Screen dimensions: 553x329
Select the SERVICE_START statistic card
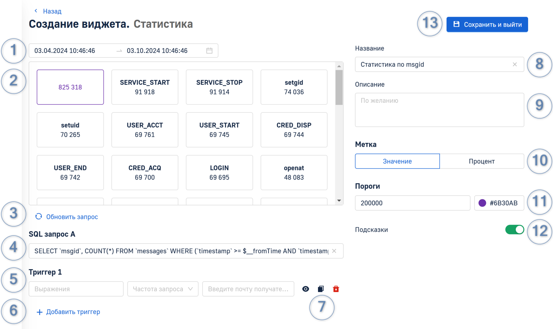point(145,87)
